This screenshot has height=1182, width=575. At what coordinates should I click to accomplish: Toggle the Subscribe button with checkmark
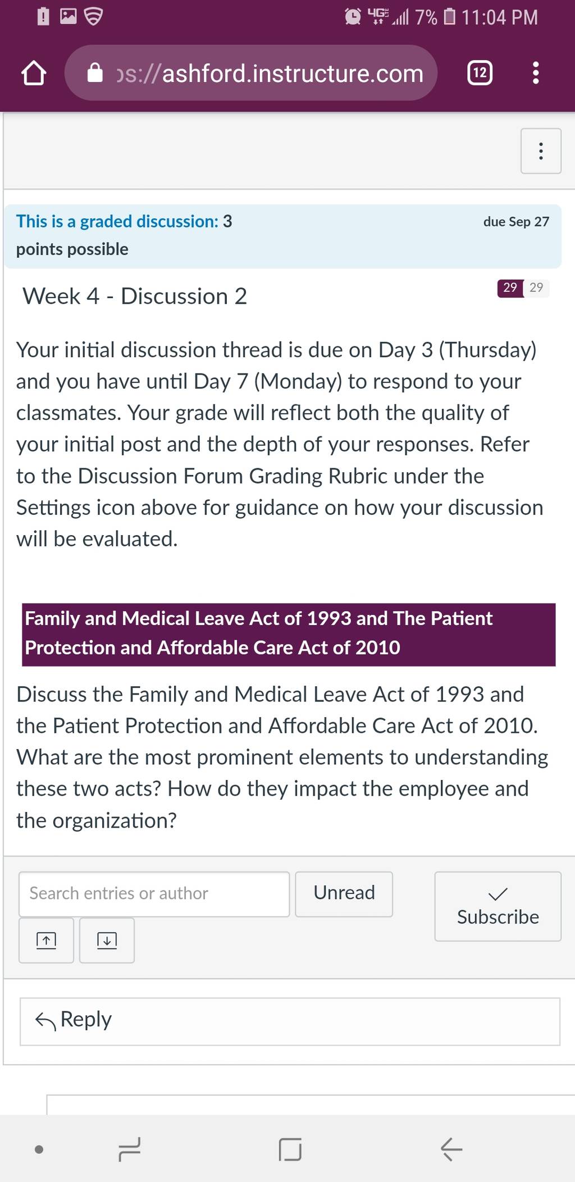coord(498,906)
